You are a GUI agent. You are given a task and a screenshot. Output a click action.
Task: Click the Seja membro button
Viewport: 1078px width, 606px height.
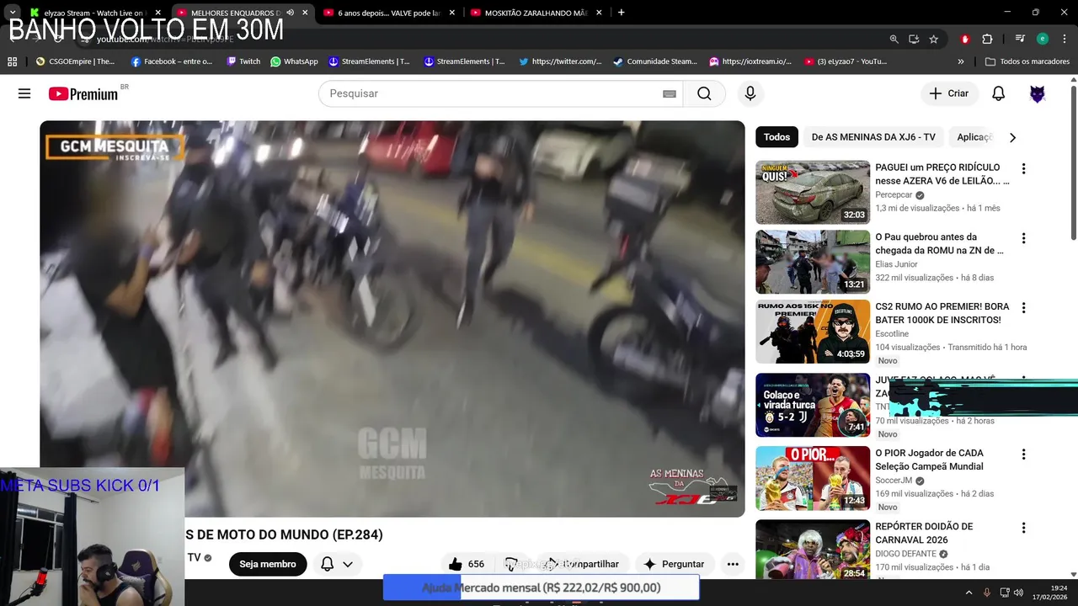pyautogui.click(x=268, y=564)
